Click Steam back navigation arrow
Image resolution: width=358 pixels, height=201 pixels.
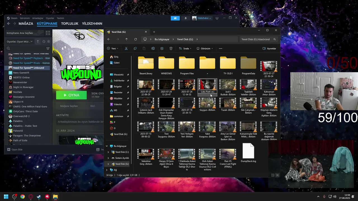coord(9,24)
